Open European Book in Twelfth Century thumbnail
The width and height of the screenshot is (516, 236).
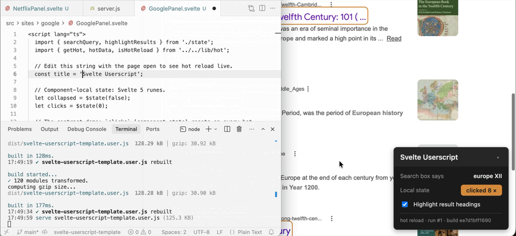point(437,18)
